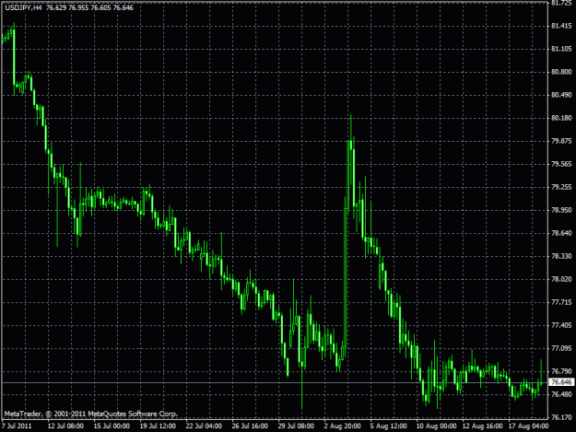Viewport: 576px width, 432px height.
Task: Click the 7 Jul 2011 date label
Action: 17,426
